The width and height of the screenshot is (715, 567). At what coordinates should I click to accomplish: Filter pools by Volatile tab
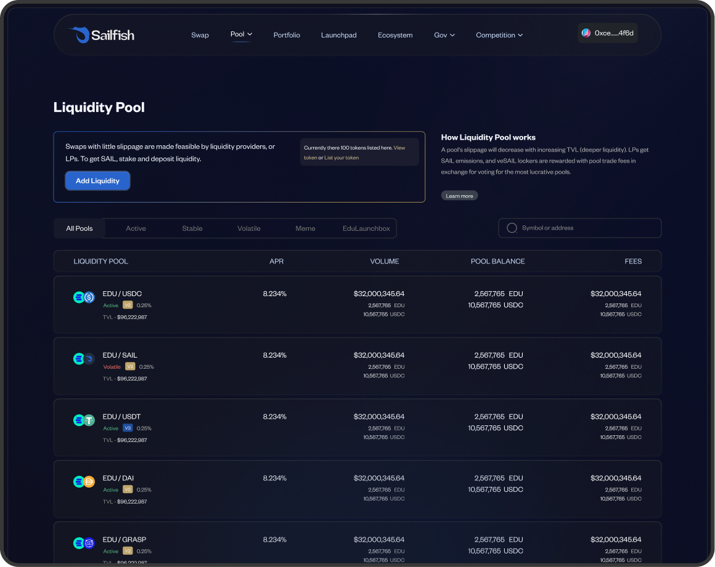[249, 228]
